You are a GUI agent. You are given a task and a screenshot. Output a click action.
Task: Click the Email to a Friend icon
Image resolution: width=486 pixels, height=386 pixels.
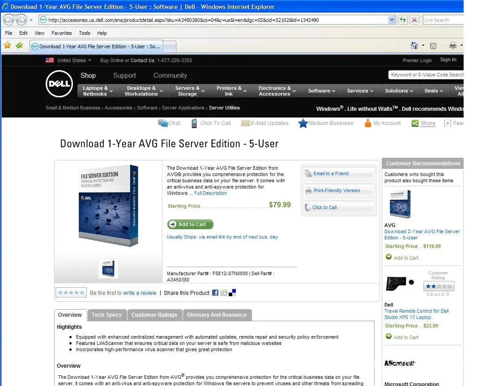coord(308,173)
